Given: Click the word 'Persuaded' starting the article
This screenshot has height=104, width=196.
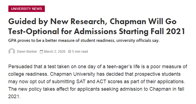Looking at the screenshot, I should 20,67.
